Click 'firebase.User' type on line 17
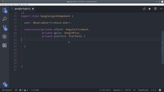This screenshot has width=164, height=92. click(x=59, y=23)
